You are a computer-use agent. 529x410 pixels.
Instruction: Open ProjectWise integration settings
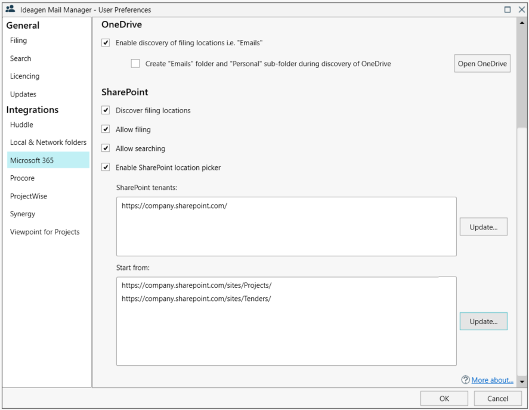[28, 195]
